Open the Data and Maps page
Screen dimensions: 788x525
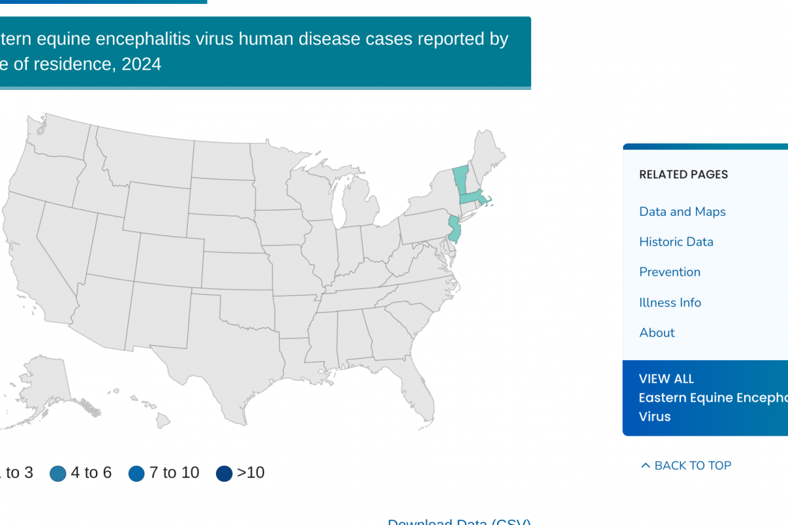pyautogui.click(x=682, y=211)
